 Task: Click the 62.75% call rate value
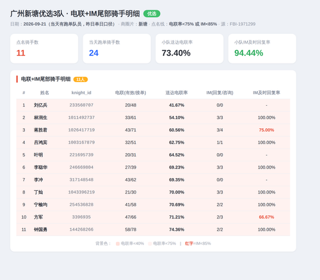[177, 142]
